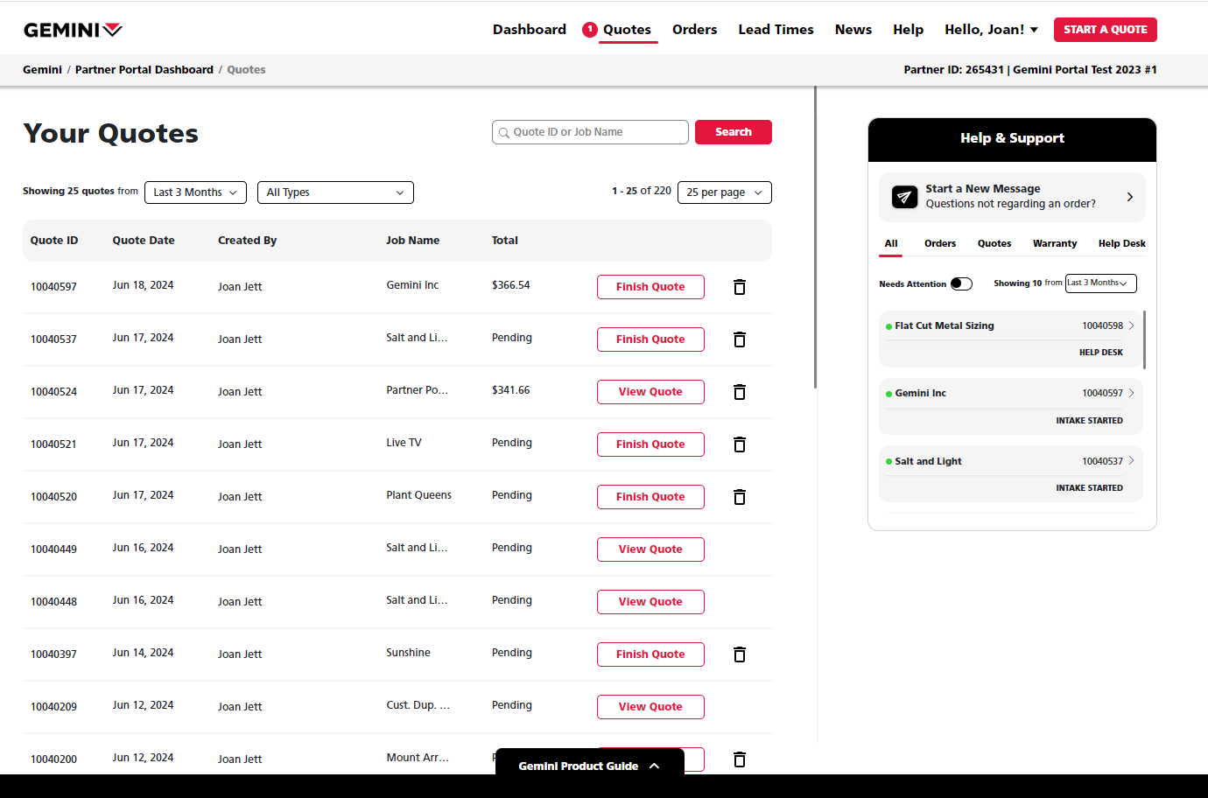This screenshot has width=1208, height=798.
Task: Open the All Types dropdown
Action: pos(335,192)
